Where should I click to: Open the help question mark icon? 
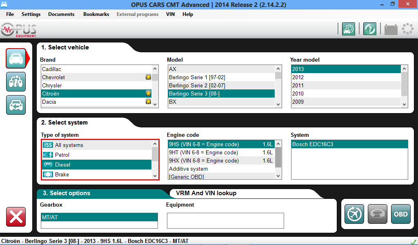(x=370, y=29)
